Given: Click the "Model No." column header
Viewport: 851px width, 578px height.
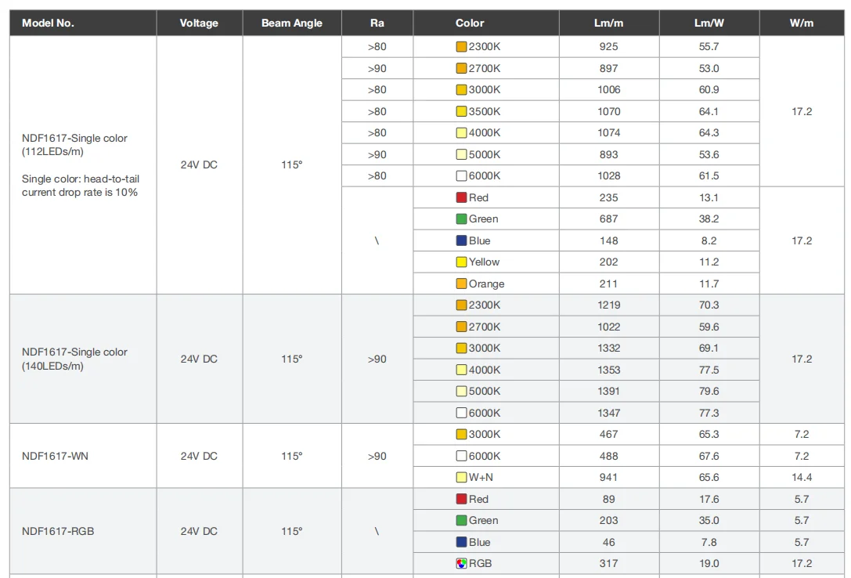Looking at the screenshot, I should pos(49,23).
